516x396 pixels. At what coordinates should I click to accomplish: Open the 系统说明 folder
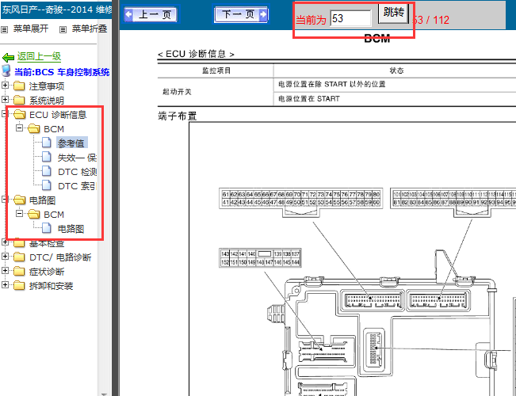click(x=47, y=101)
